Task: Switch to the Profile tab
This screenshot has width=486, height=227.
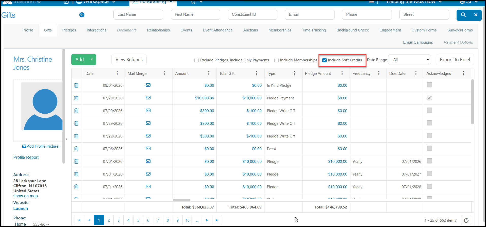Action: pos(28,30)
